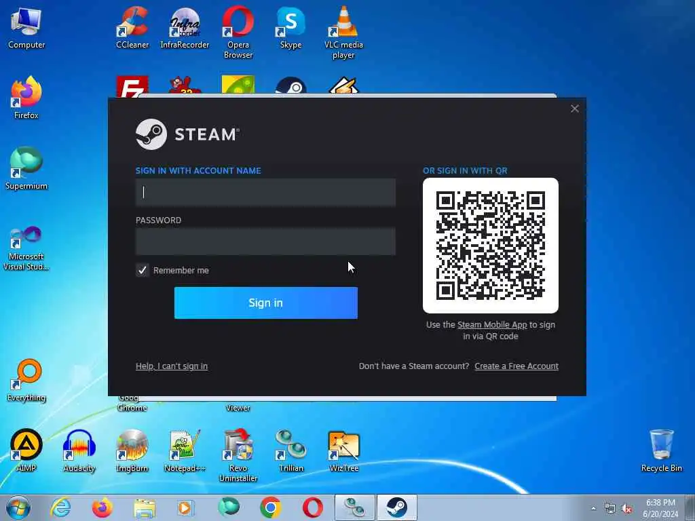Open the taskbar clock and date
Viewport: 695px width, 521px height.
pyautogui.click(x=660, y=508)
